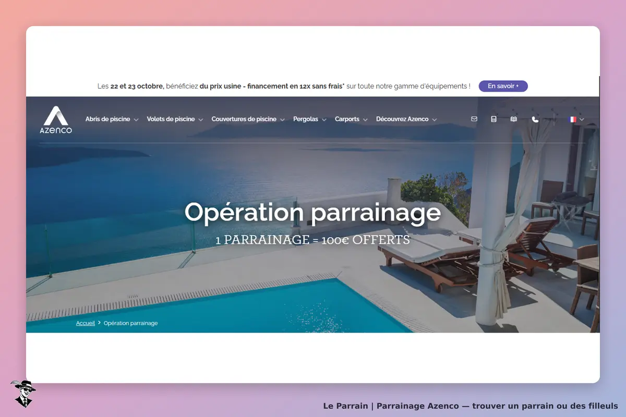Open the Carports menu

click(347, 119)
